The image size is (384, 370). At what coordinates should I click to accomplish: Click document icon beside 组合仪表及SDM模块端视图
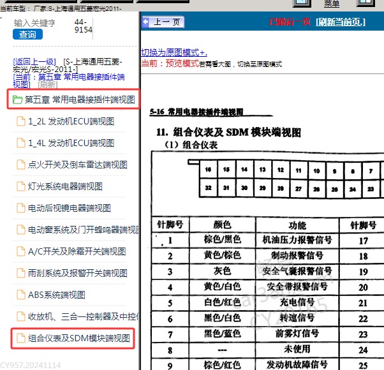[21, 338]
